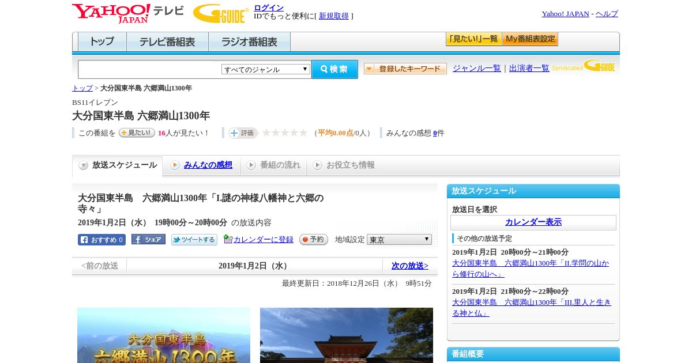
Task: Click the トップ breadcrumb link
Action: coord(82,88)
